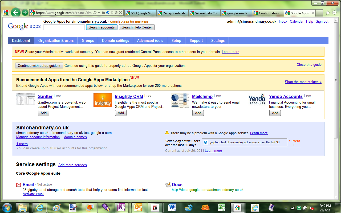
Task: Click Add button under Insightly CRM
Action: [121, 113]
